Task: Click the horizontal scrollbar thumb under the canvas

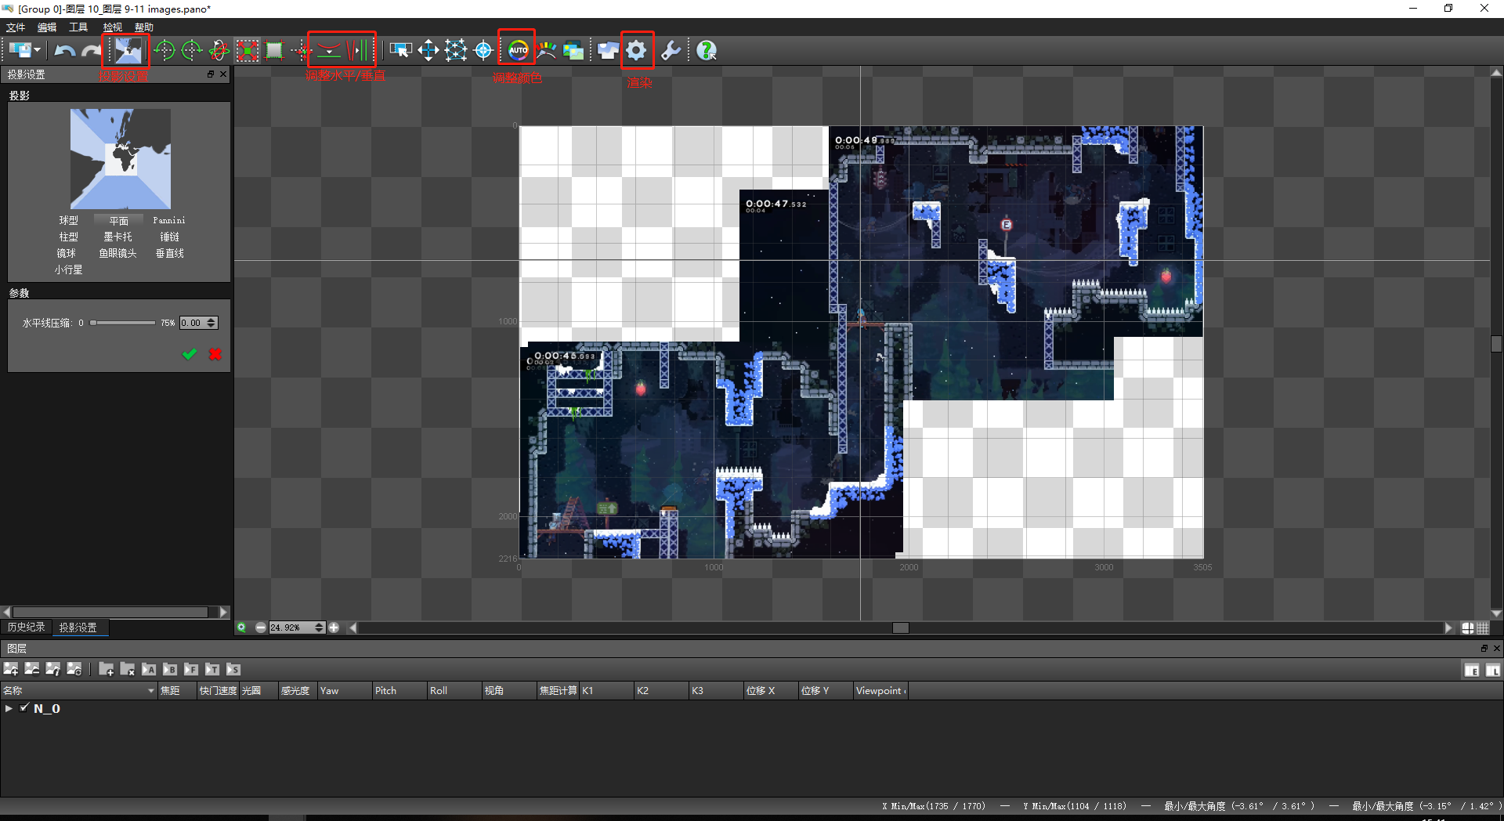Action: click(901, 628)
